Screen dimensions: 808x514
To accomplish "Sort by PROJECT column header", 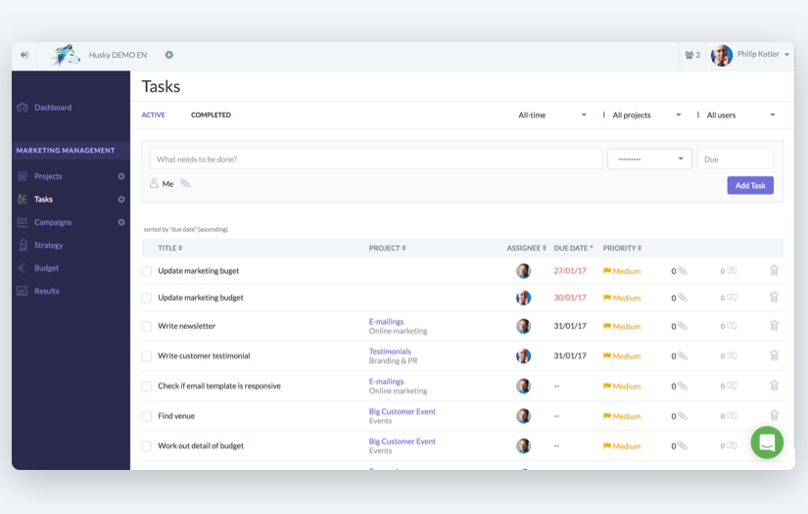I will (x=387, y=249).
